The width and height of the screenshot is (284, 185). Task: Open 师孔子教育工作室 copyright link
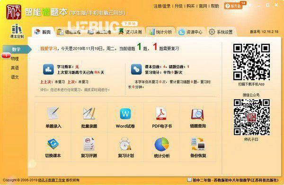52,180
